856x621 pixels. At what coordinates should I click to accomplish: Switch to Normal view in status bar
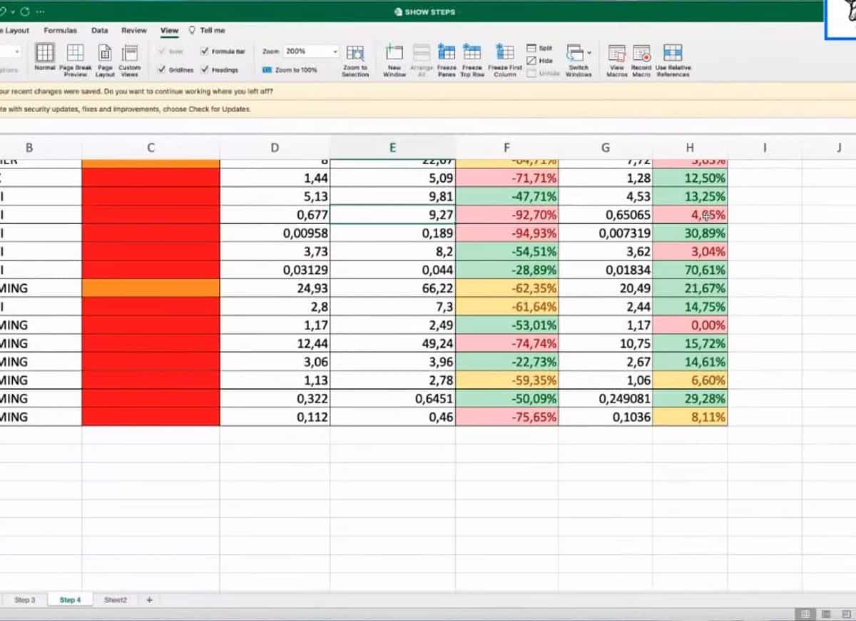click(805, 614)
